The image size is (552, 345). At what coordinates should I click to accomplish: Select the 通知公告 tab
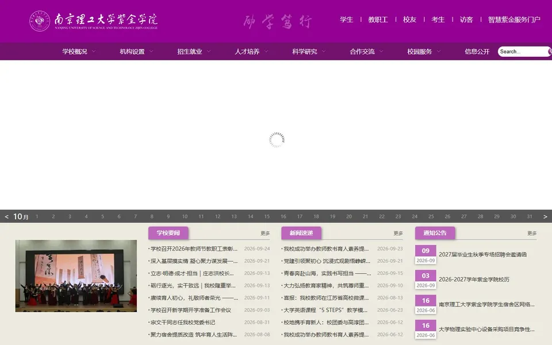(x=435, y=233)
